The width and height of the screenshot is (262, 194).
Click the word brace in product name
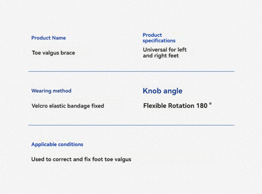pyautogui.click(x=68, y=53)
